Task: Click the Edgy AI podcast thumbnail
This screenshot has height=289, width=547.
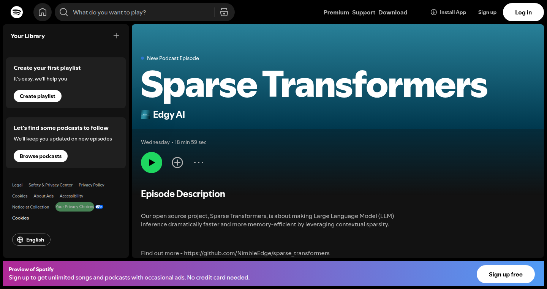Action: pyautogui.click(x=145, y=115)
